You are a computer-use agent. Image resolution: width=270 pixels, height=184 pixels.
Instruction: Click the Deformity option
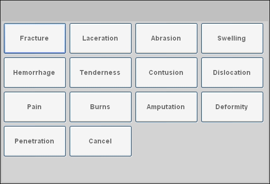232,107
